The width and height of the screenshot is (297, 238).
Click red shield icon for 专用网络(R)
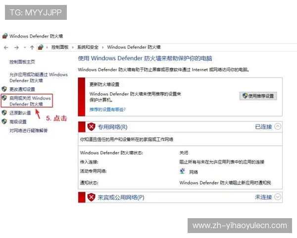click(x=91, y=126)
